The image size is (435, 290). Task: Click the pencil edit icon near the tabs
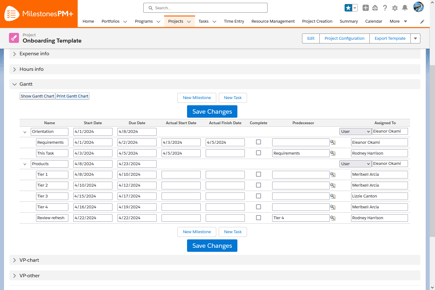[422, 21]
